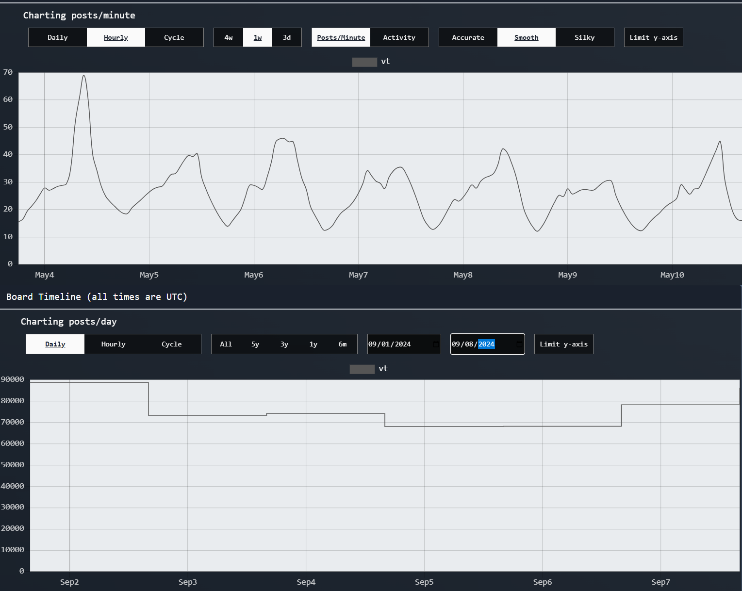Screen dimensions: 742x591
Task: Toggle Limit y-axis on posts/minute chart
Action: point(654,37)
